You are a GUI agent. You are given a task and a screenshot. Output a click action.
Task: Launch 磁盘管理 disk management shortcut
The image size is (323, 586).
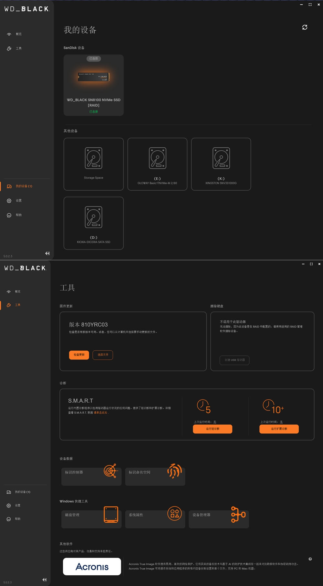(91, 518)
